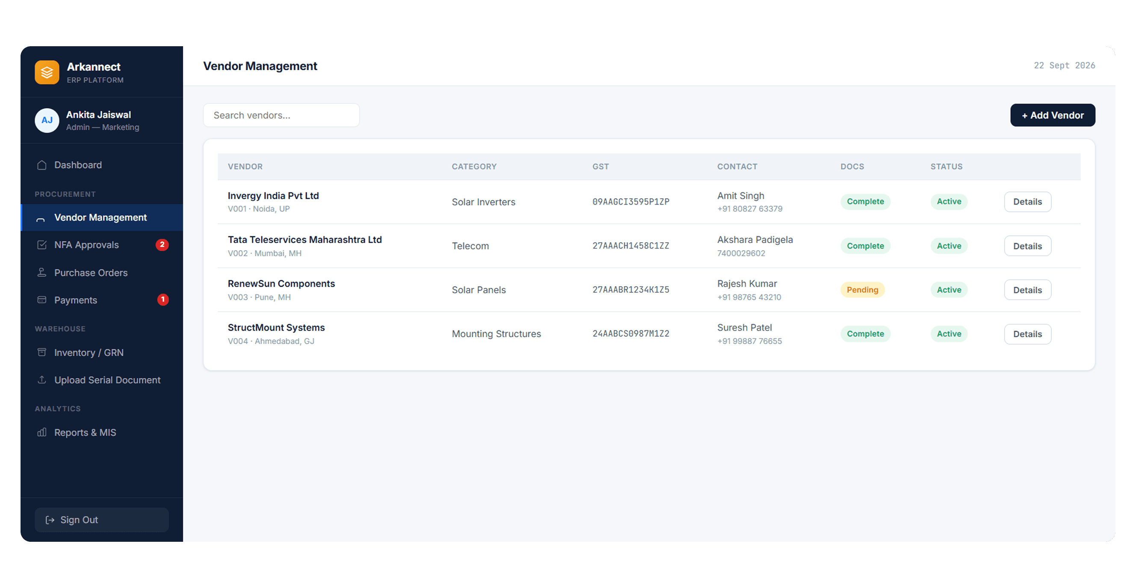1136x588 pixels.
Task: Click GST number 09AAGCI3595P1ZP
Action: click(x=630, y=202)
